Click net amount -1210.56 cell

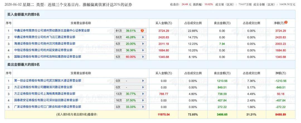(x=280, y=81)
